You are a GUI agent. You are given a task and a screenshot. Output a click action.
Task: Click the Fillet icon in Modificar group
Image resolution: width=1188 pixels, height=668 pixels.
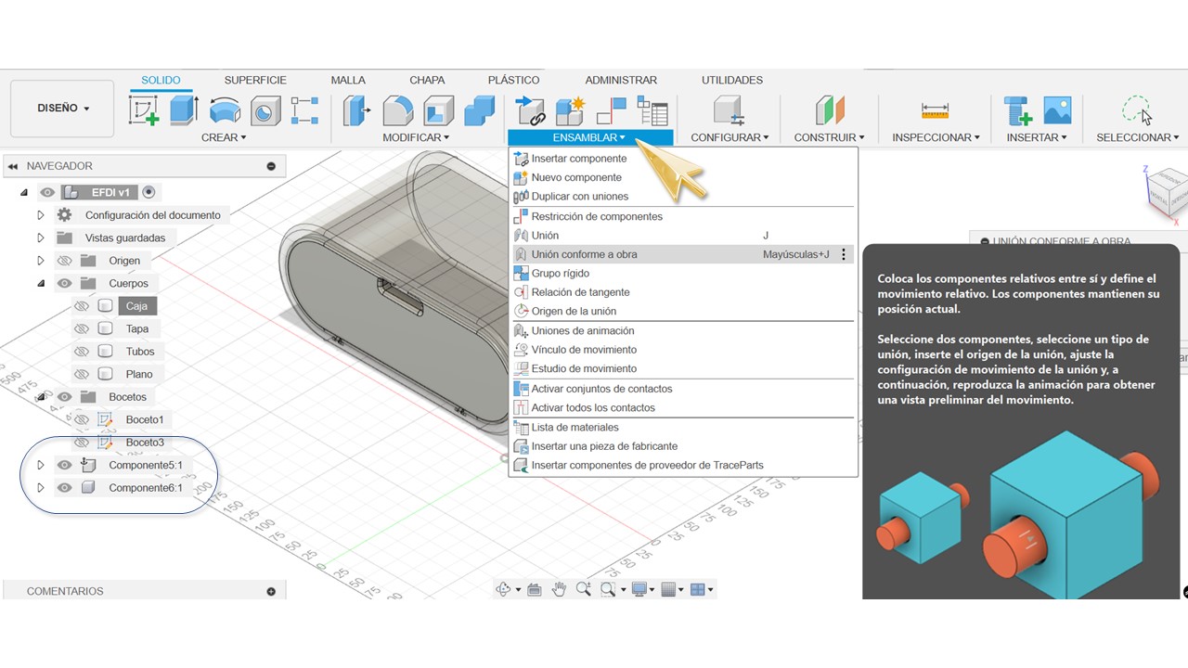tap(398, 110)
